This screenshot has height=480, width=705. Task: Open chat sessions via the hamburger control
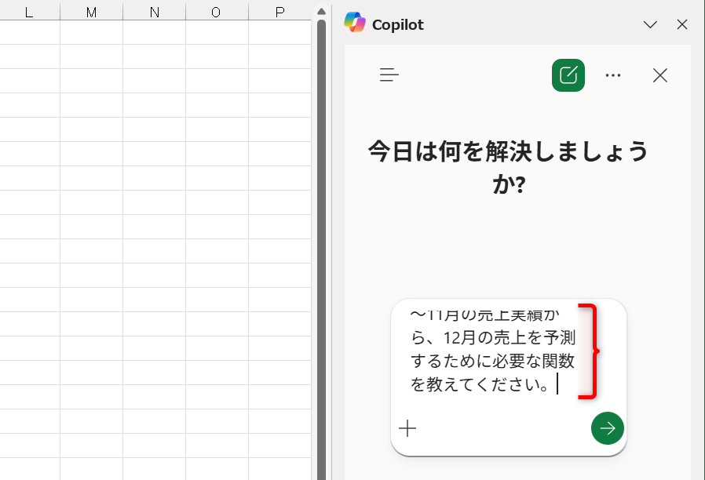[389, 75]
